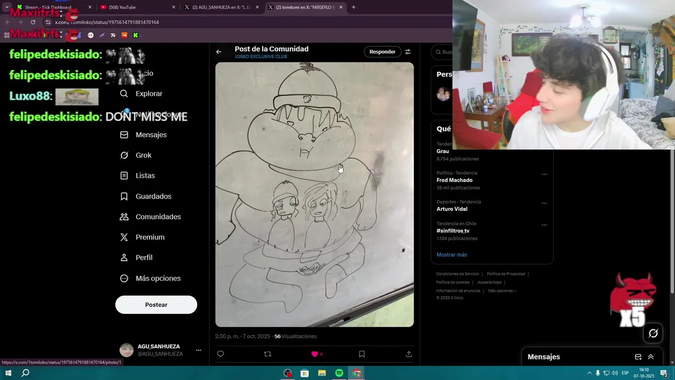
Task: Open Perfil in sidebar
Action: tap(137, 258)
